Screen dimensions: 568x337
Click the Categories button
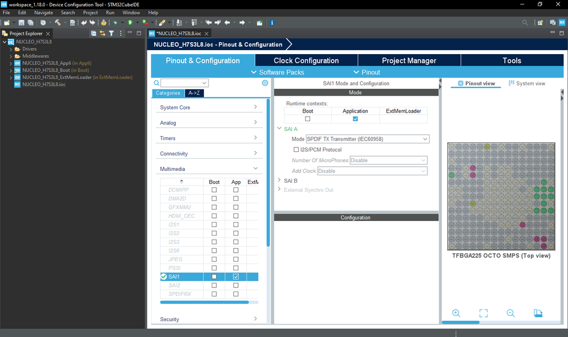(x=168, y=93)
